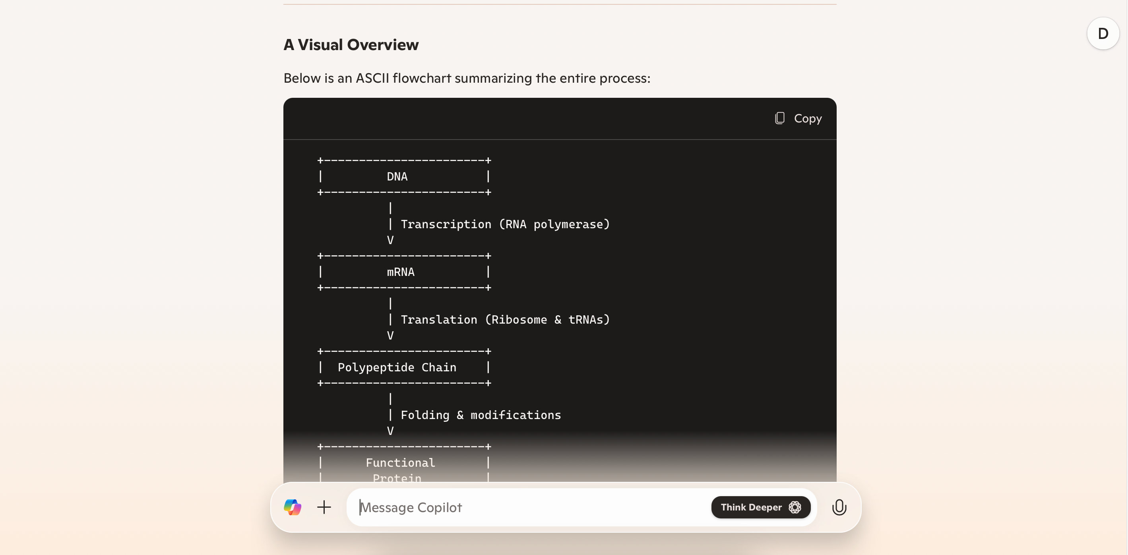Expand attachment choices in the composer
The image size is (1128, 555).
(x=324, y=507)
